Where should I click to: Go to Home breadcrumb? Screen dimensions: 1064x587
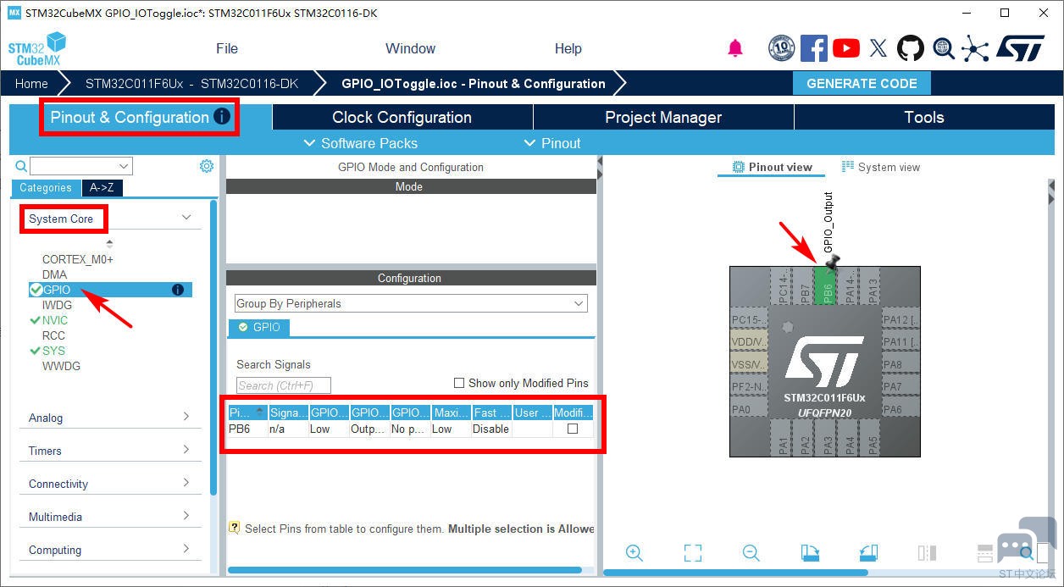click(x=31, y=83)
